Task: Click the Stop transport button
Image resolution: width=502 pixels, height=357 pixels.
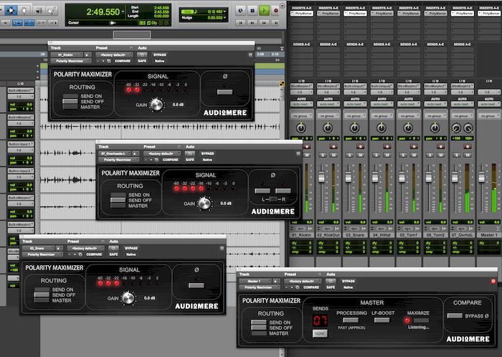Action: pos(252,11)
